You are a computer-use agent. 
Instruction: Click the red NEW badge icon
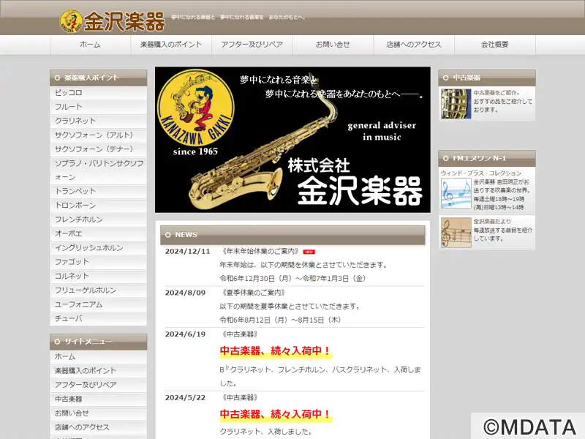point(309,252)
